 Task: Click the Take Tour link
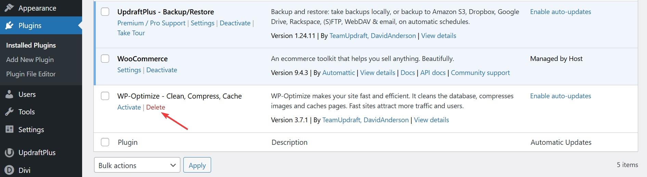tap(131, 33)
